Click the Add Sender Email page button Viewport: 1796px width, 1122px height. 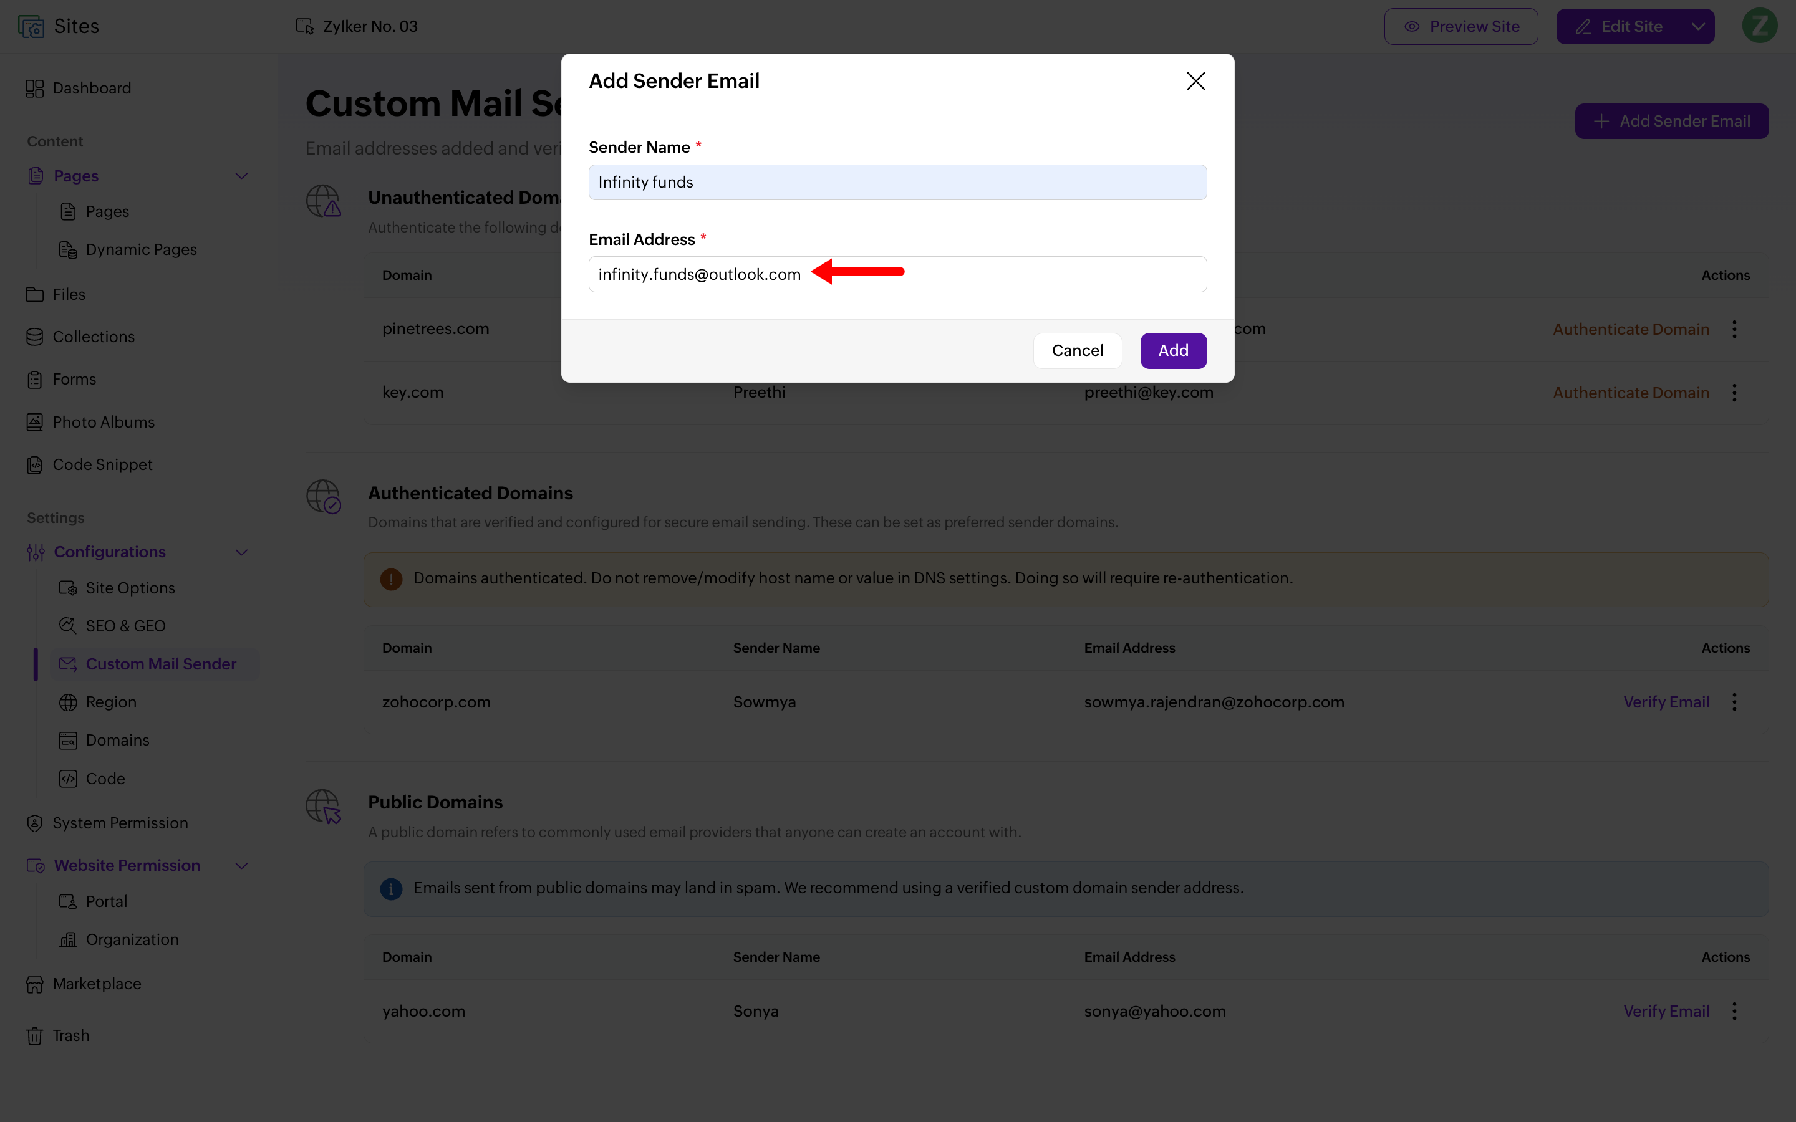click(x=1671, y=121)
